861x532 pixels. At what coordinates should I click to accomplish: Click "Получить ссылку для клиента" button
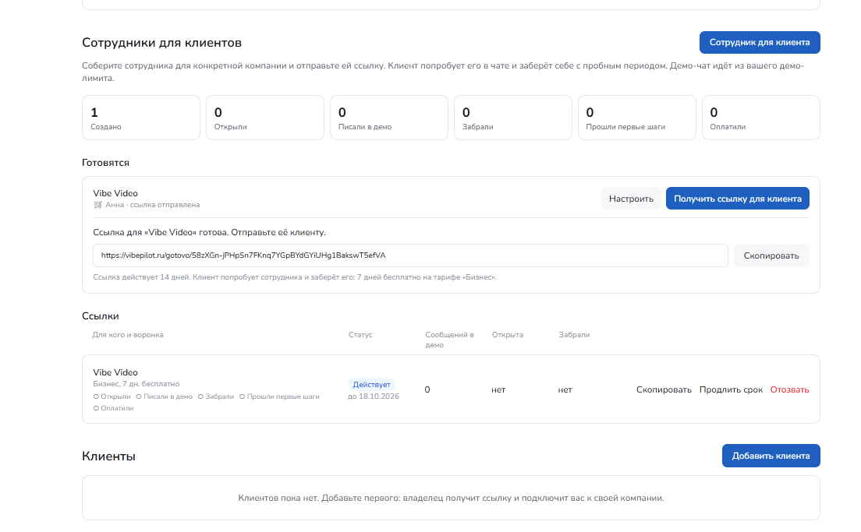(x=738, y=199)
